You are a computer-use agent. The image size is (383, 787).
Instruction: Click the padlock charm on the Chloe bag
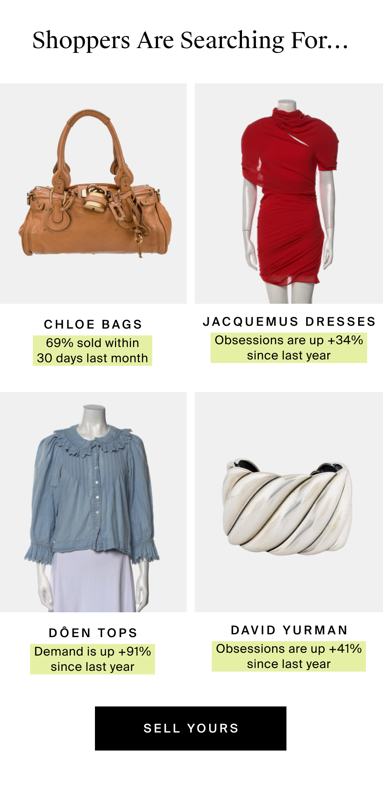pyautogui.click(x=95, y=198)
